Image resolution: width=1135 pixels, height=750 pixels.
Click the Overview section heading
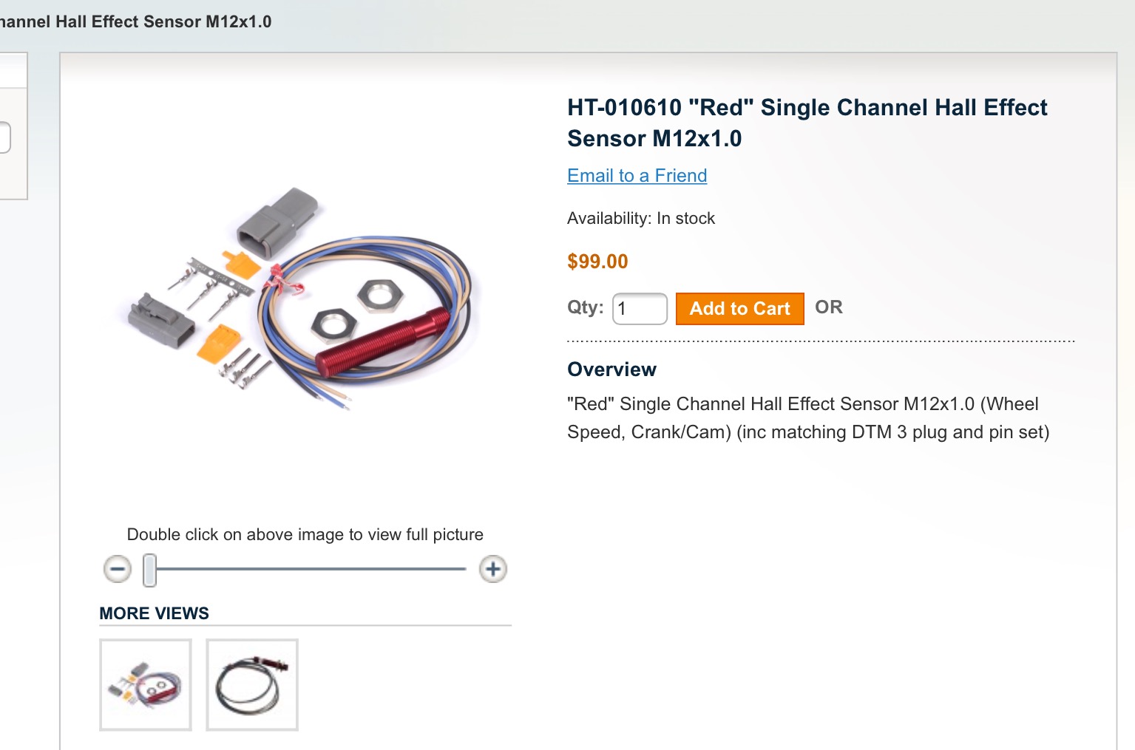click(611, 369)
